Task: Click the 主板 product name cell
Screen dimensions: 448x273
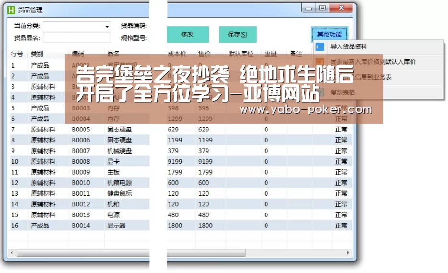Action: pos(113,172)
